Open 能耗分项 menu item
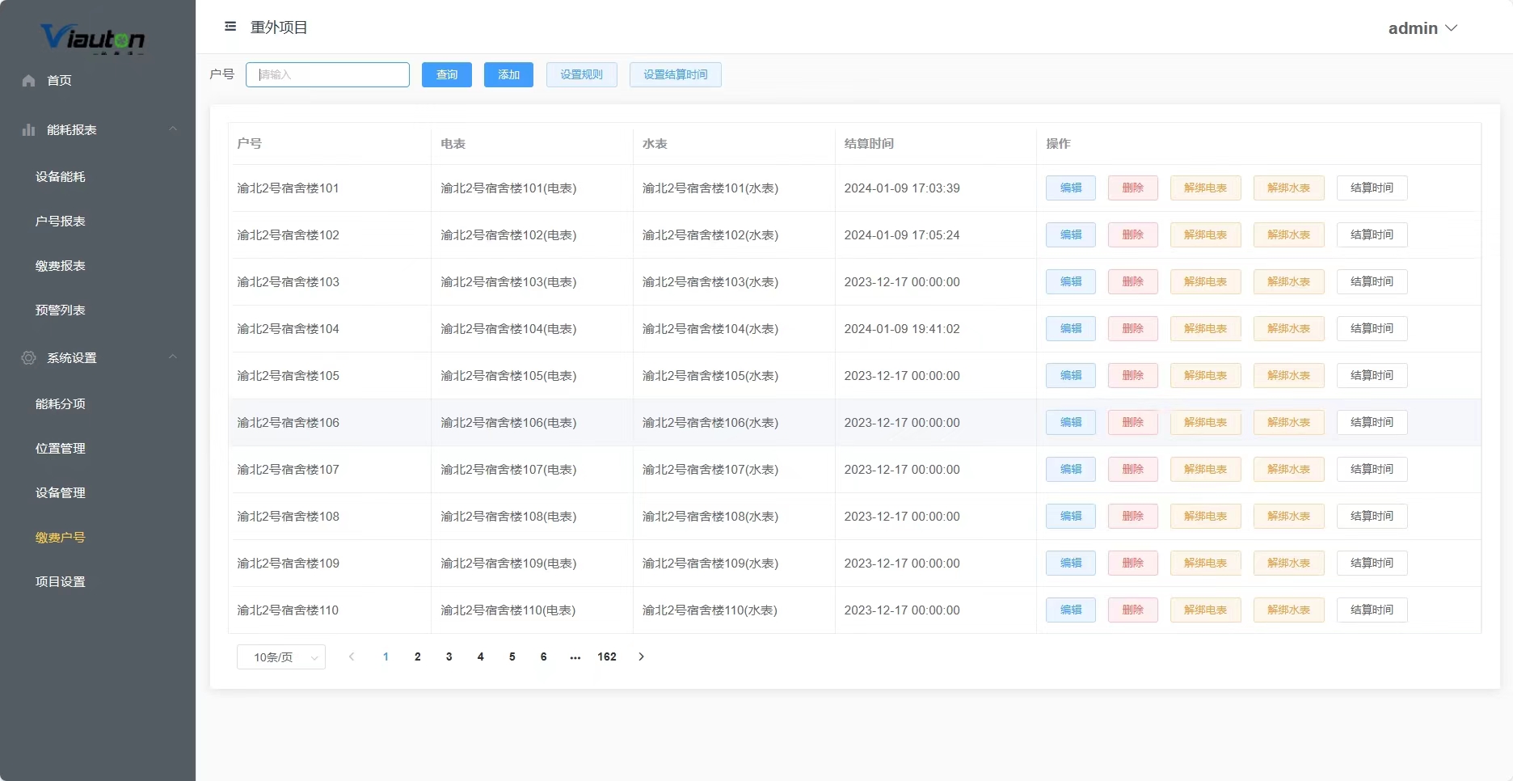The height and width of the screenshot is (781, 1513). [61, 403]
